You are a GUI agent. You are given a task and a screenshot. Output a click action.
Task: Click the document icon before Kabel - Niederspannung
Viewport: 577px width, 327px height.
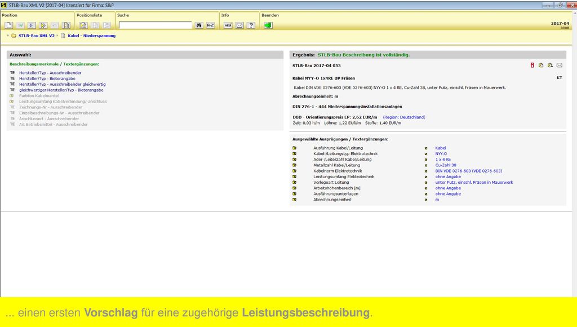[63, 36]
